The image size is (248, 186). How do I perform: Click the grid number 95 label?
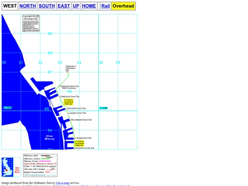(47, 109)
